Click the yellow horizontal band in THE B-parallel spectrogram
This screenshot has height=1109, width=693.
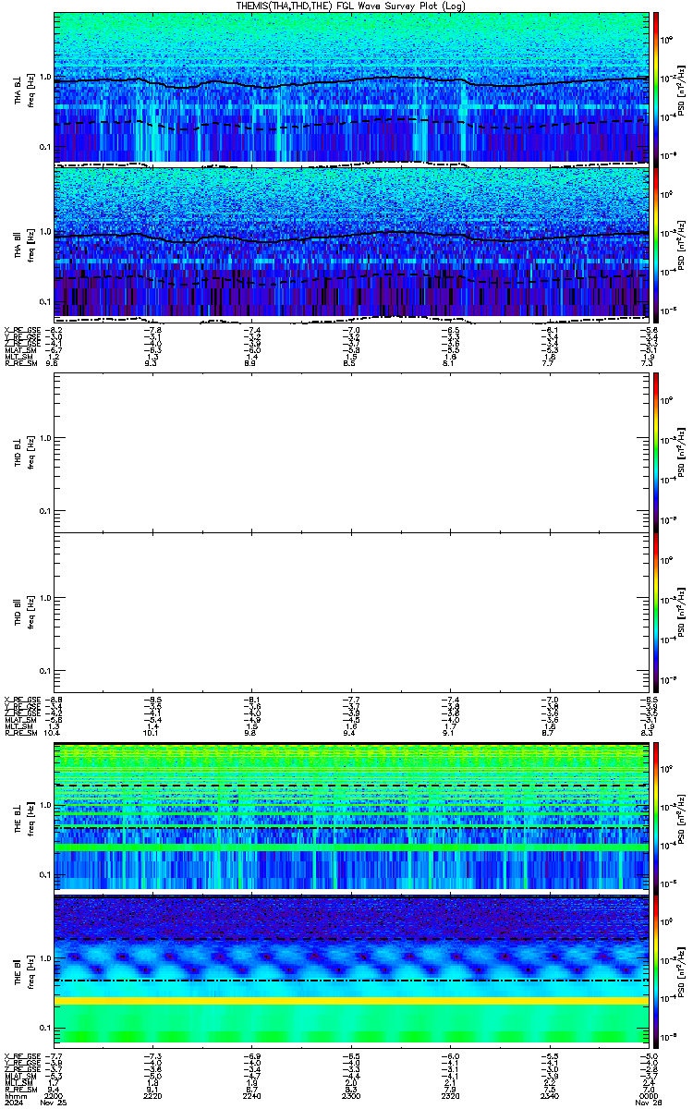point(351,1000)
